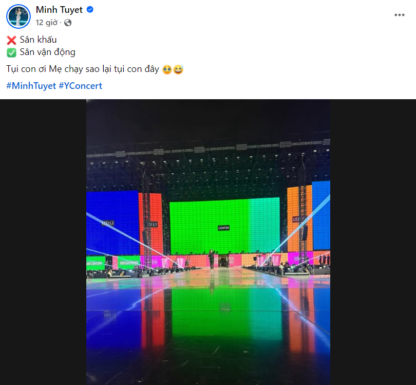
Task: Click Minh Tuyet's profile avatar
Action: coord(18,16)
